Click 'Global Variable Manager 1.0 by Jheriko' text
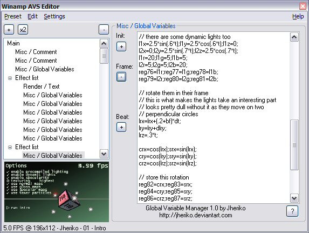 coord(196,208)
